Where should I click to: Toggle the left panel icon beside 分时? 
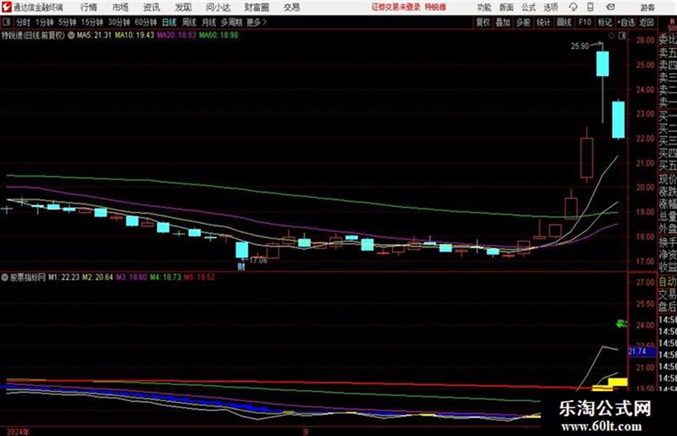(x=6, y=22)
